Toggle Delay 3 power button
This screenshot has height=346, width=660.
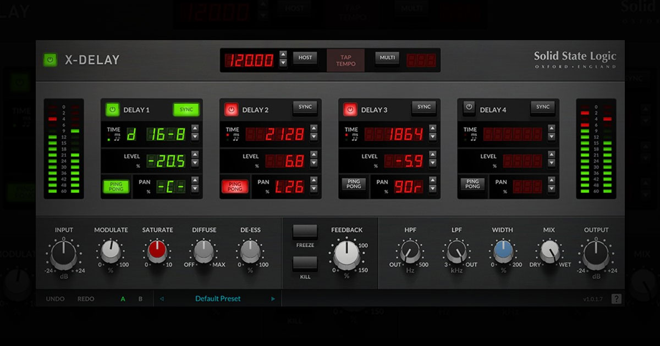(x=350, y=109)
